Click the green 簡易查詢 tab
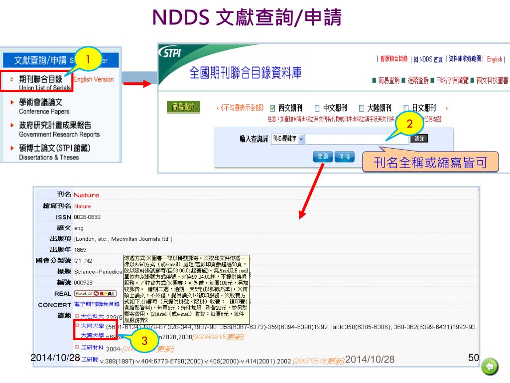510x383 pixels. (x=183, y=107)
